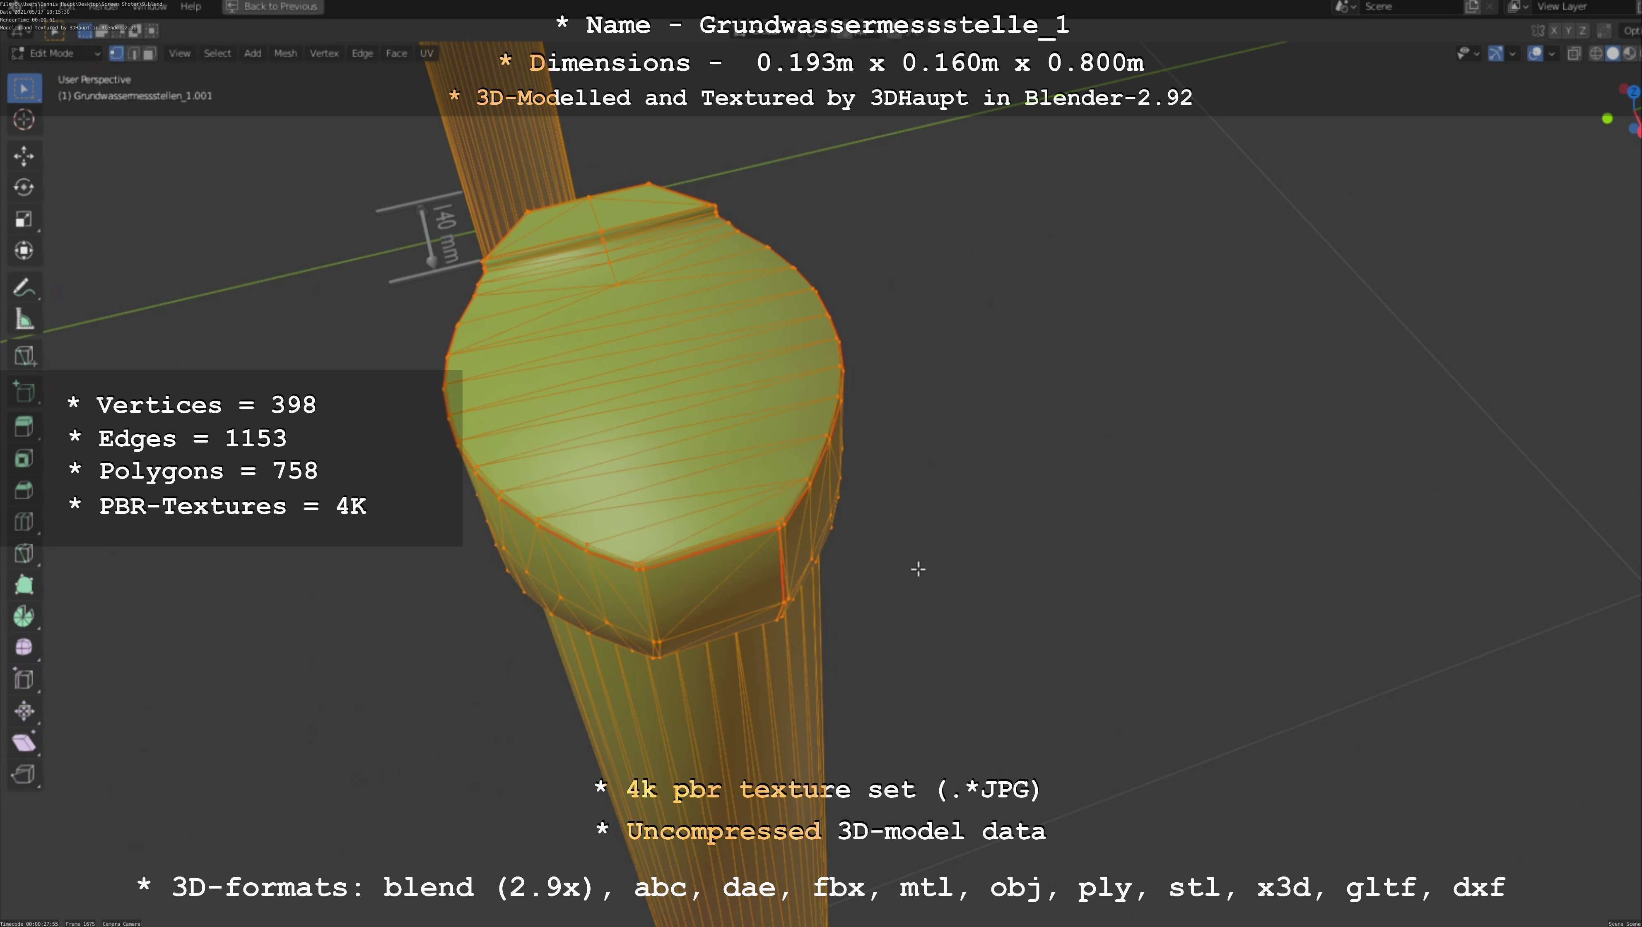The height and width of the screenshot is (927, 1642).
Task: Click the Grundwassermessstellen_1.001 object name text
Action: coord(143,96)
